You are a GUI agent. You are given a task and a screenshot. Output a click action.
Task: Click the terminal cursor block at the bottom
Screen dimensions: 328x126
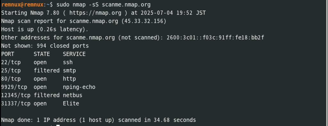pos(58,125)
